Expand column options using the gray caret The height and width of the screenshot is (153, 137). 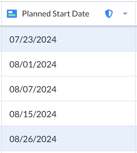coord(125,14)
